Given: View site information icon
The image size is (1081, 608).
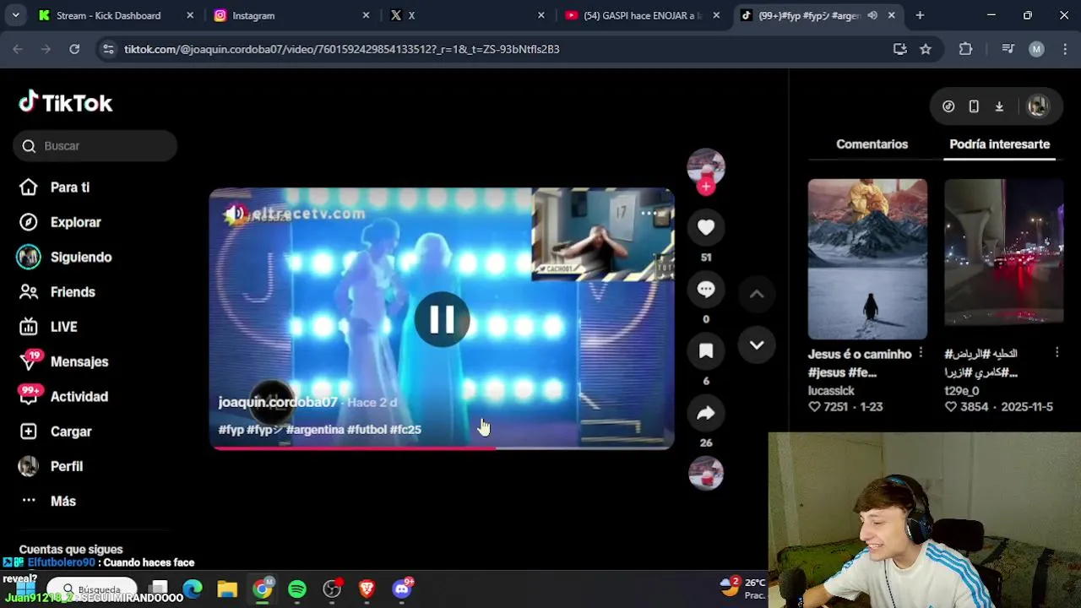Looking at the screenshot, I should [x=108, y=49].
